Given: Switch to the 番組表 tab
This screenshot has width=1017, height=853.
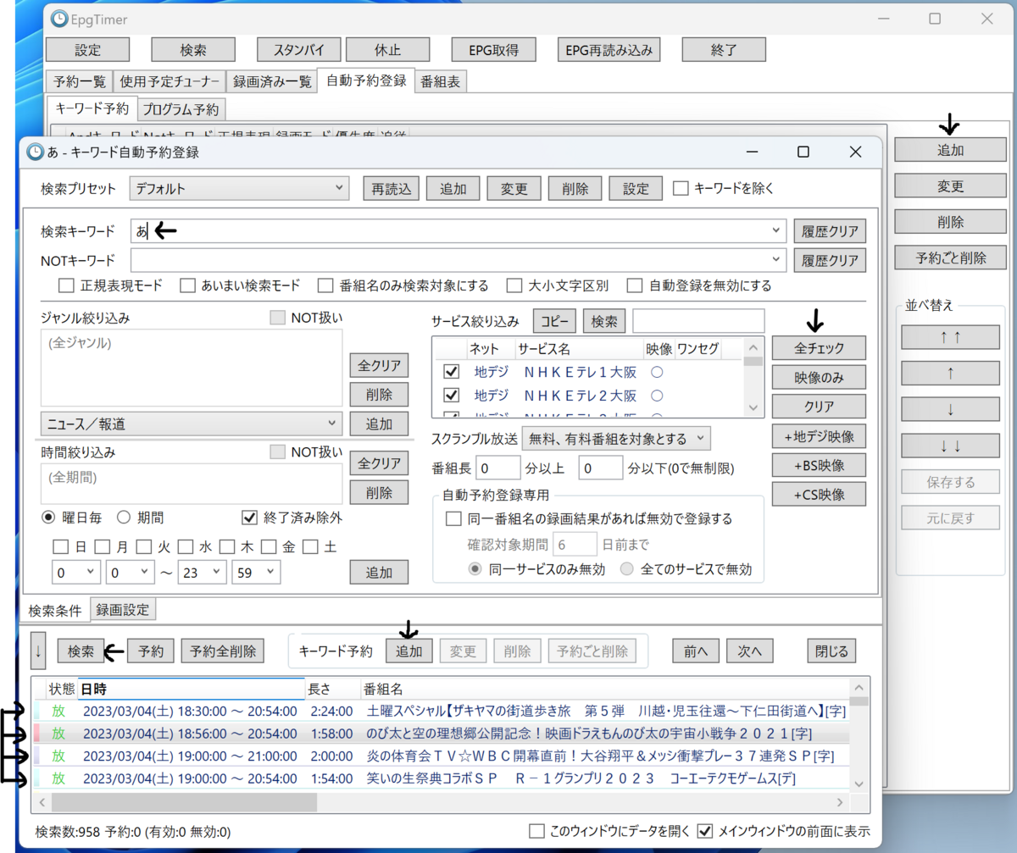Looking at the screenshot, I should pyautogui.click(x=441, y=81).
